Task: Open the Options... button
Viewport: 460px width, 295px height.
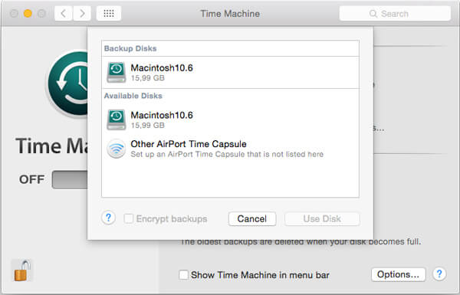Action: coord(398,274)
